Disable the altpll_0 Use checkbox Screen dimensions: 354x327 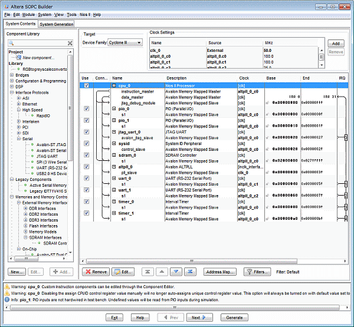(x=87, y=167)
